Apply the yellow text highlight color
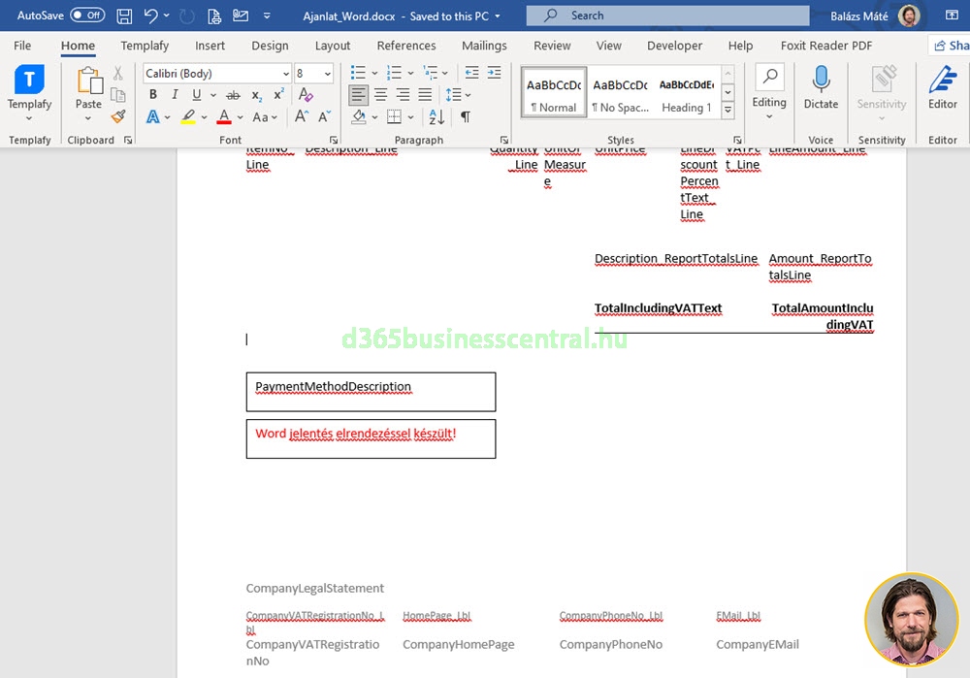 click(188, 117)
